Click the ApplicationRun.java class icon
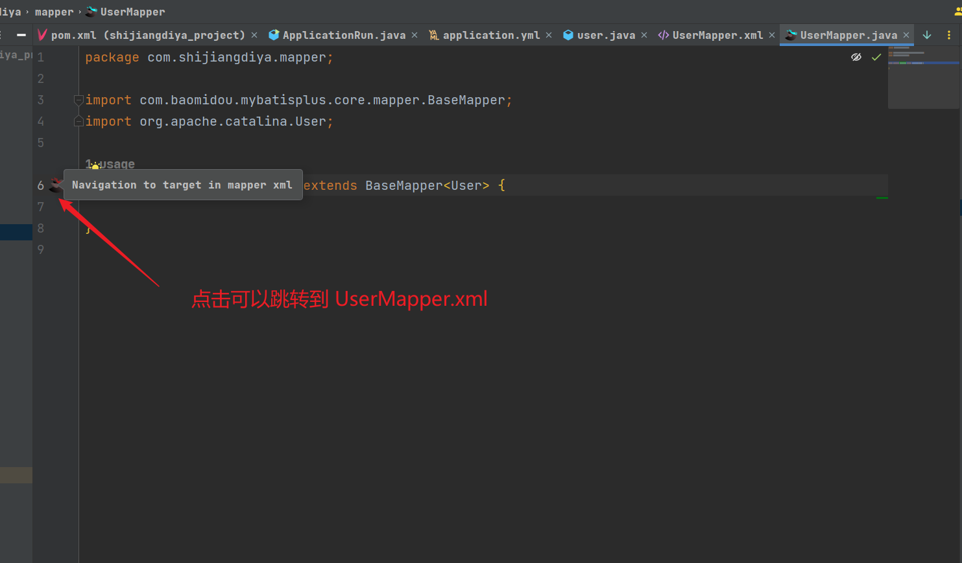Screen dimensions: 962x563 click(274, 35)
